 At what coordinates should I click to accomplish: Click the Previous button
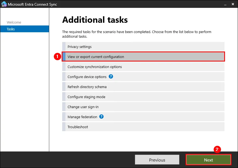click(x=157, y=160)
